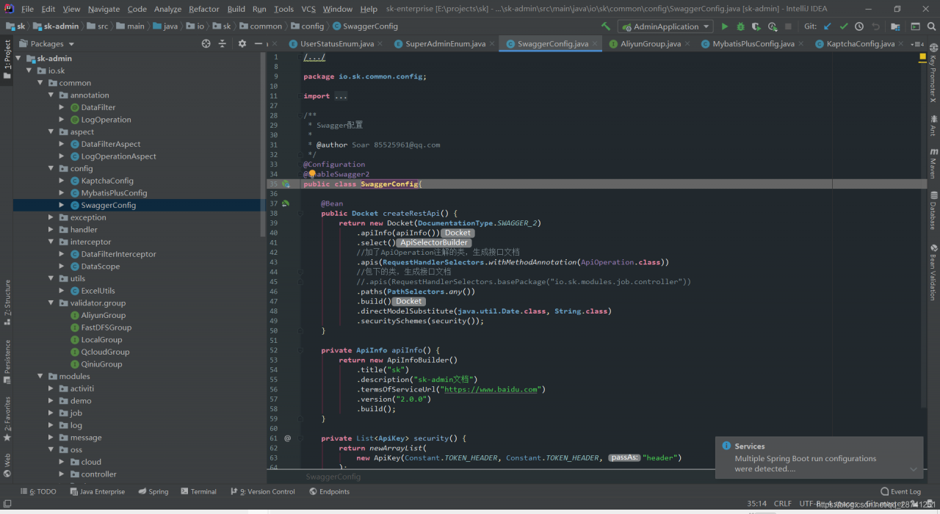Expand the Services notification with the chevron

pyautogui.click(x=913, y=469)
